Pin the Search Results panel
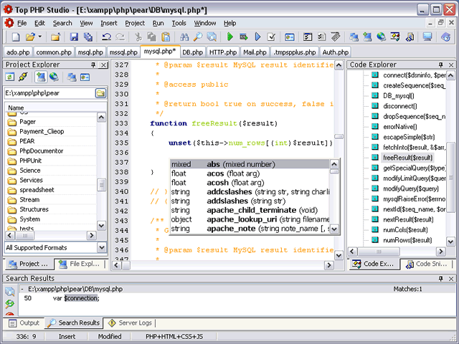Screen dimensions: 459x344 440,279
